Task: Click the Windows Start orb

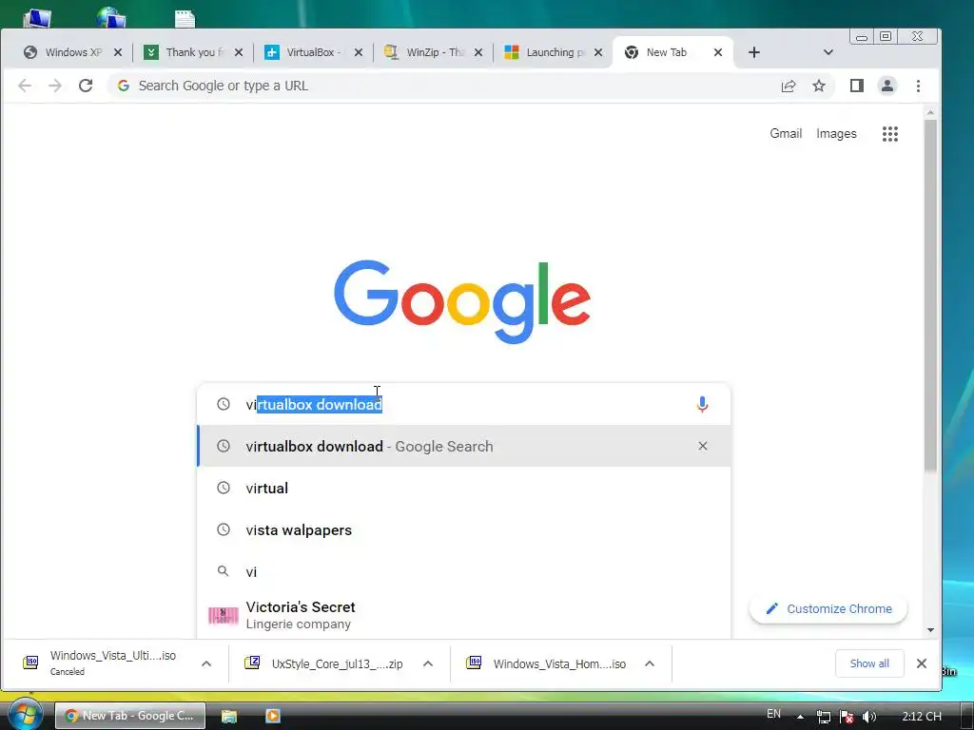Action: tap(25, 714)
